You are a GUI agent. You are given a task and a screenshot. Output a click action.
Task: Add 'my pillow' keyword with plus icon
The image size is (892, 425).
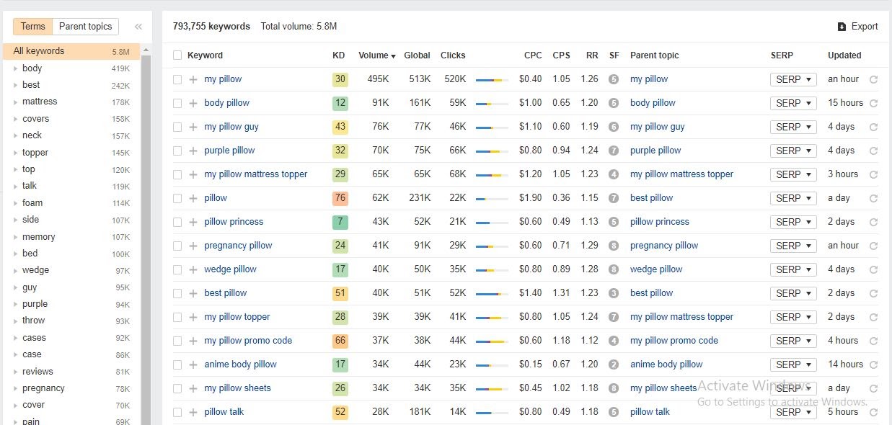click(x=193, y=79)
